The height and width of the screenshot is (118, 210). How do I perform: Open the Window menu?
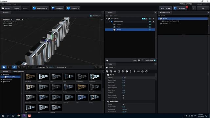[x=9, y=4]
